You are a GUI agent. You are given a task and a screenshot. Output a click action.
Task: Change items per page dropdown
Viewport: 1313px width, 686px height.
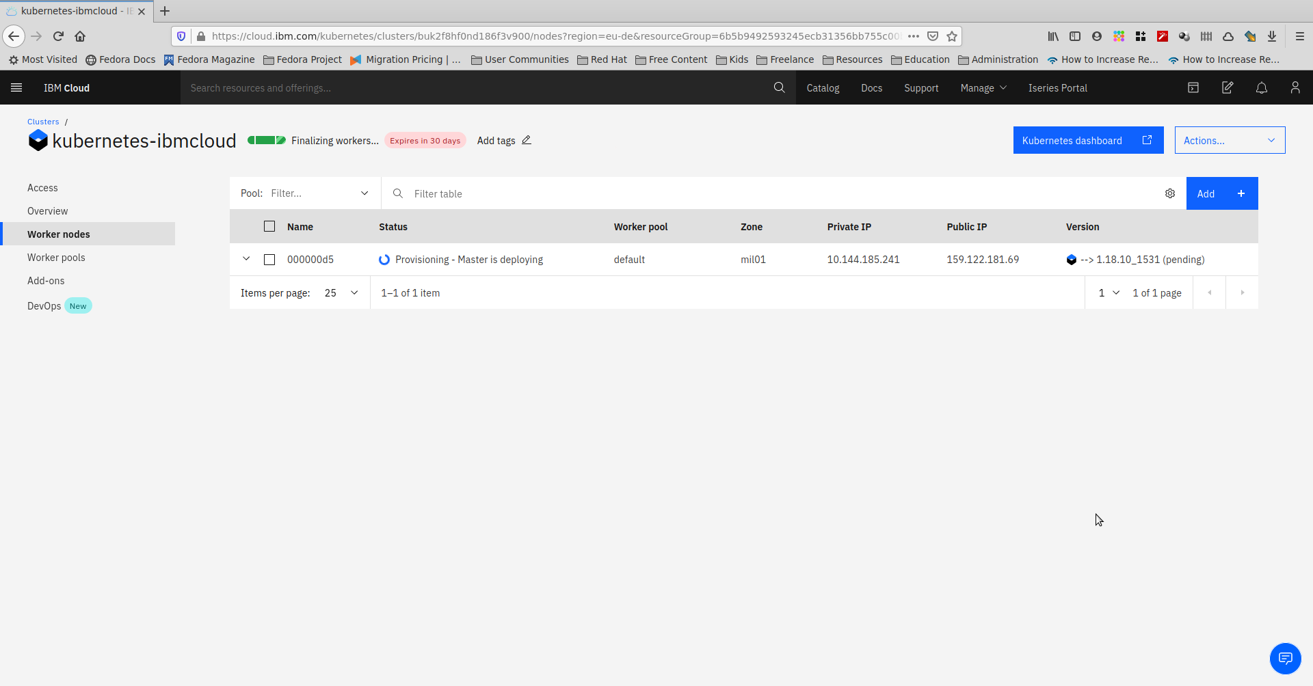tap(341, 292)
